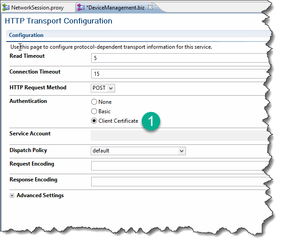The width and height of the screenshot is (283, 245).
Task: Switch to the DeviceManagement.biz tab
Action: pyautogui.click(x=115, y=8)
